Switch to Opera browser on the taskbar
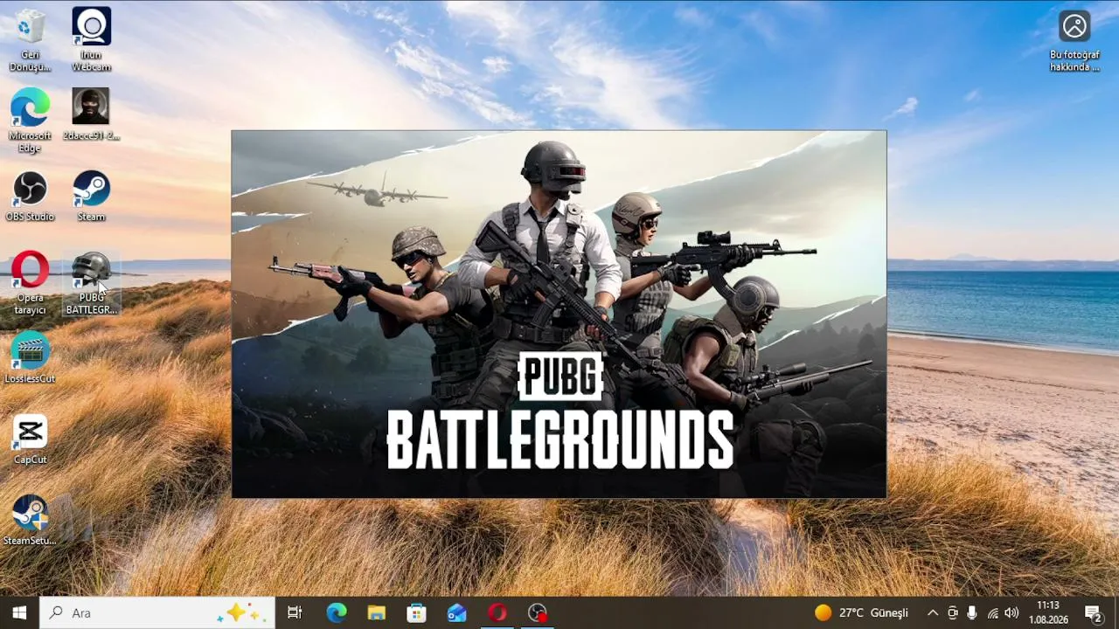This screenshot has height=629, width=1119. (x=497, y=612)
